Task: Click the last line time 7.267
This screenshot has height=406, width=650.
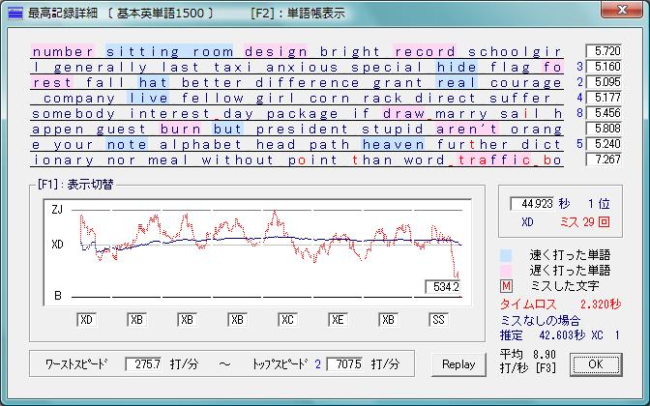Action: (604, 159)
